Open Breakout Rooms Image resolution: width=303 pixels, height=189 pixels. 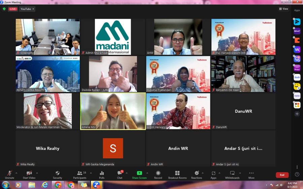coord(177,174)
